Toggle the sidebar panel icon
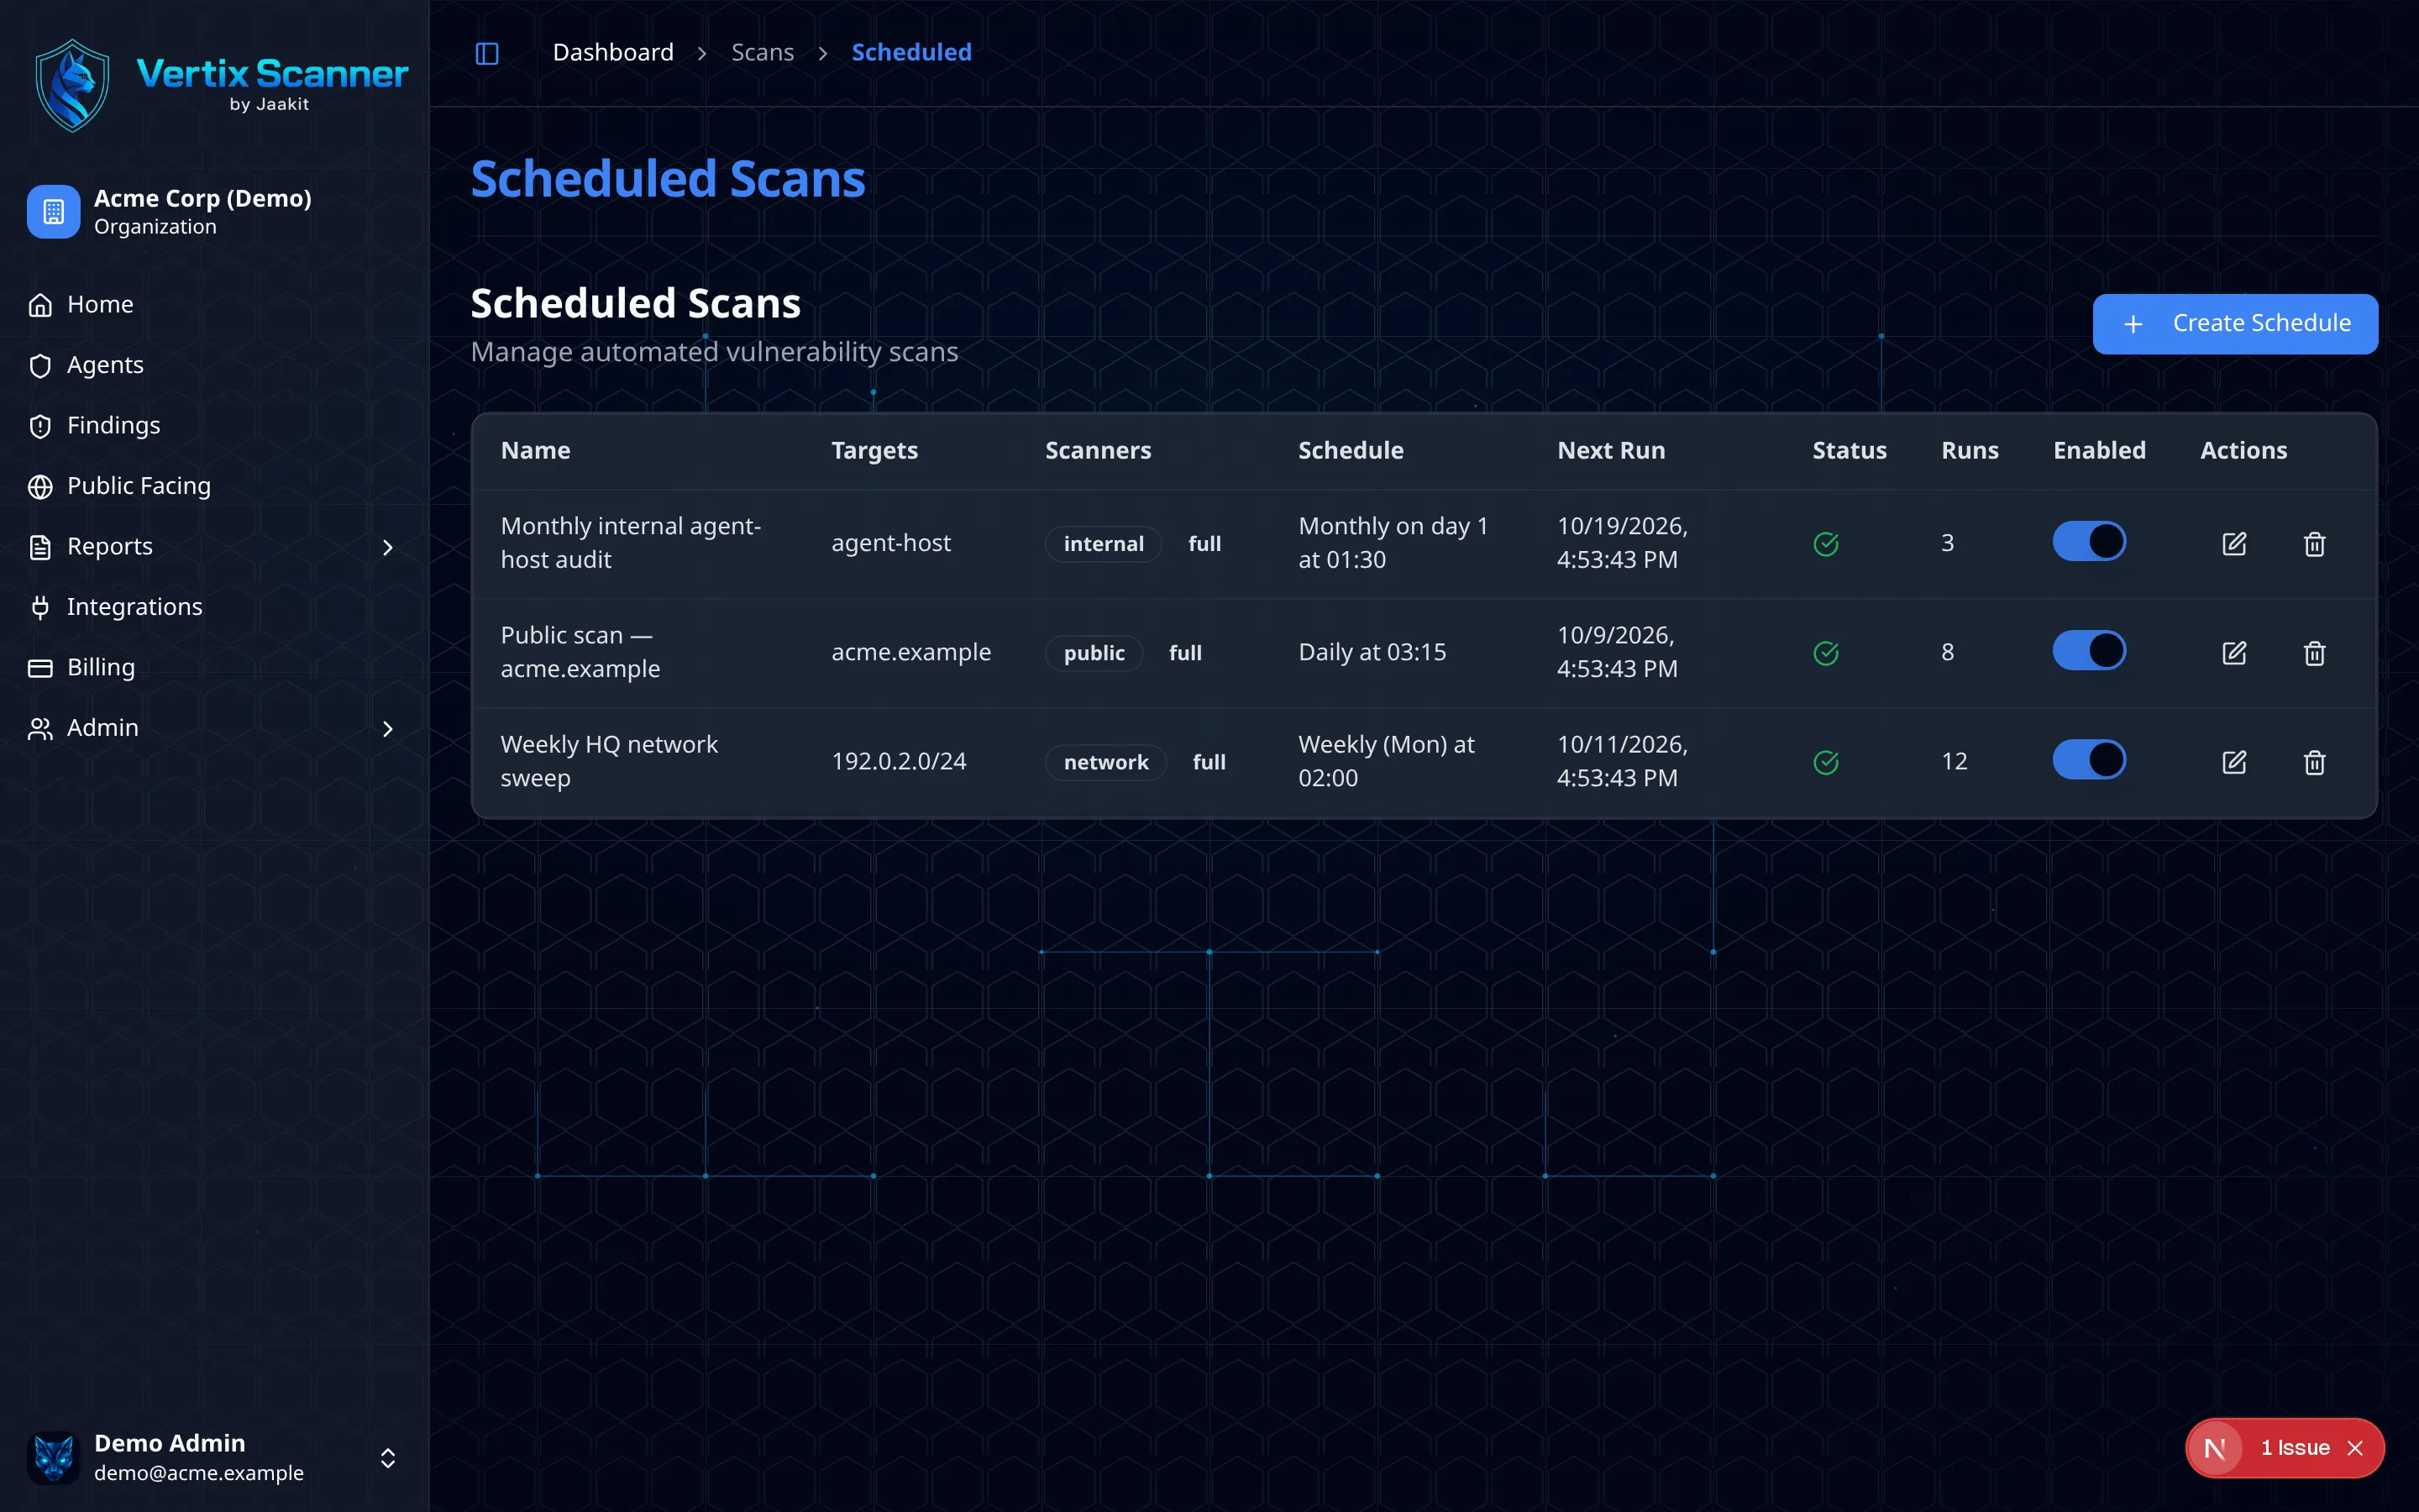This screenshot has width=2419, height=1512. pos(487,53)
